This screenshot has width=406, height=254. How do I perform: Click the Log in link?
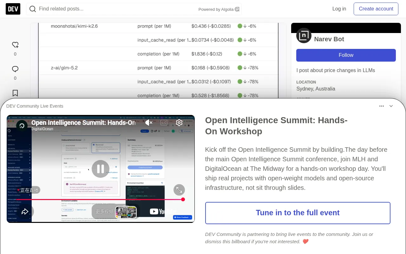339,9
